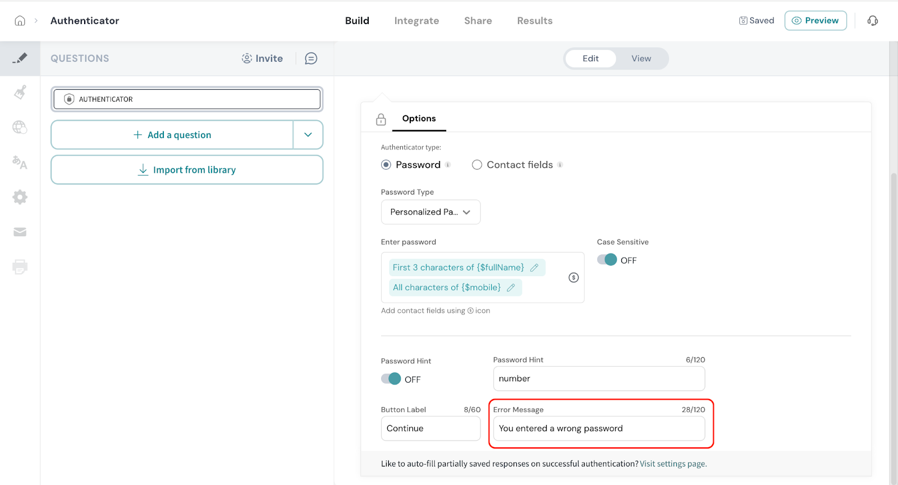Toggle the Case Sensitive switch
The height and width of the screenshot is (485, 898).
[607, 260]
